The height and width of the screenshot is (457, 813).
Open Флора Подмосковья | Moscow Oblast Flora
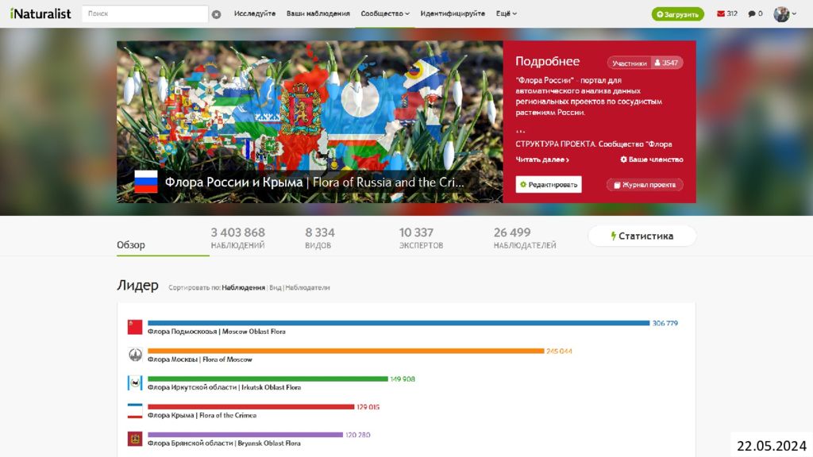click(216, 332)
